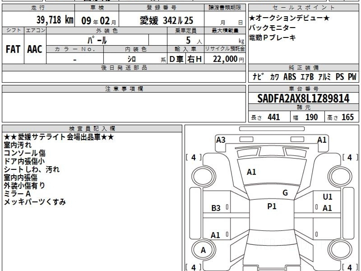Select the 電動Pブレーキ sales point line

tap(272, 38)
